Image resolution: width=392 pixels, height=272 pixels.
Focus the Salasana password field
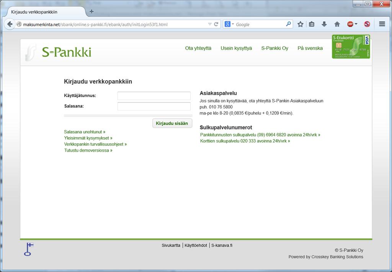click(154, 106)
